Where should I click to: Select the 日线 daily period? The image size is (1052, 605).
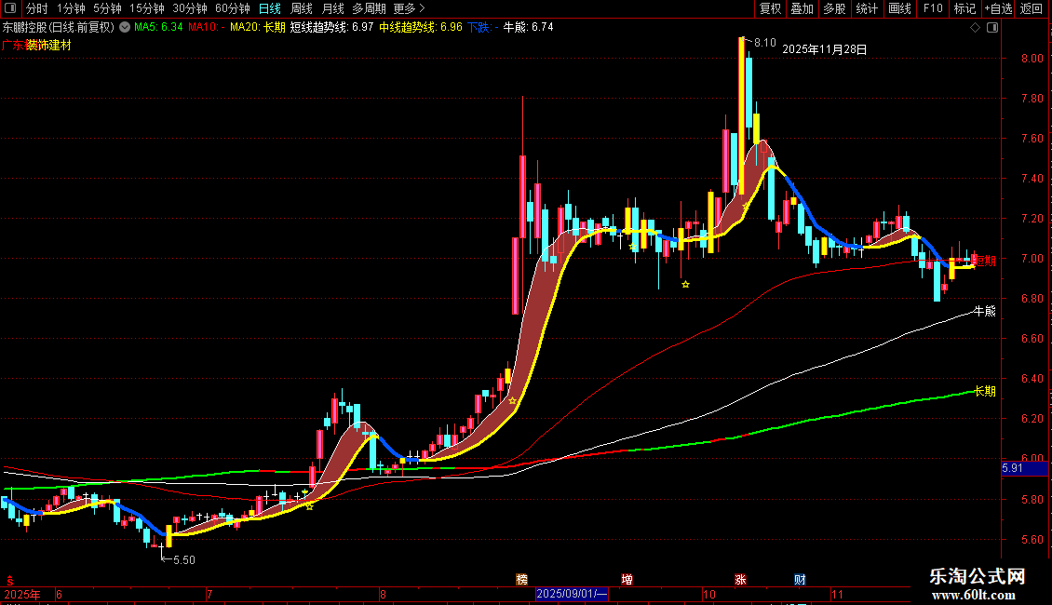click(270, 8)
